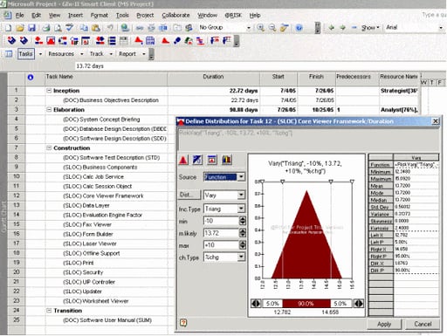This screenshot has width=447, height=336.
Task: Click the New document icon
Action: click(8, 28)
